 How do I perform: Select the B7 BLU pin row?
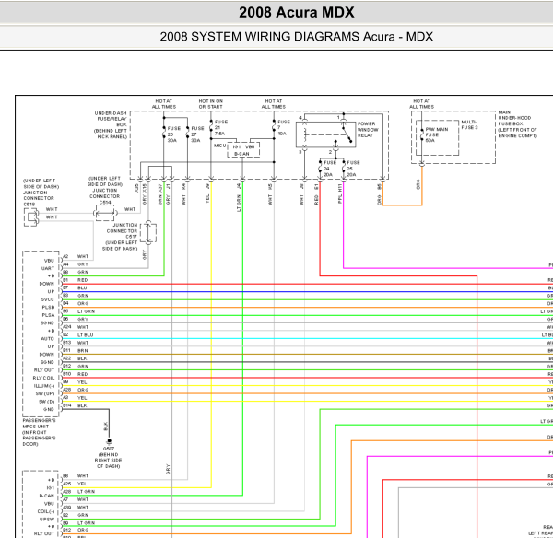pos(75,287)
